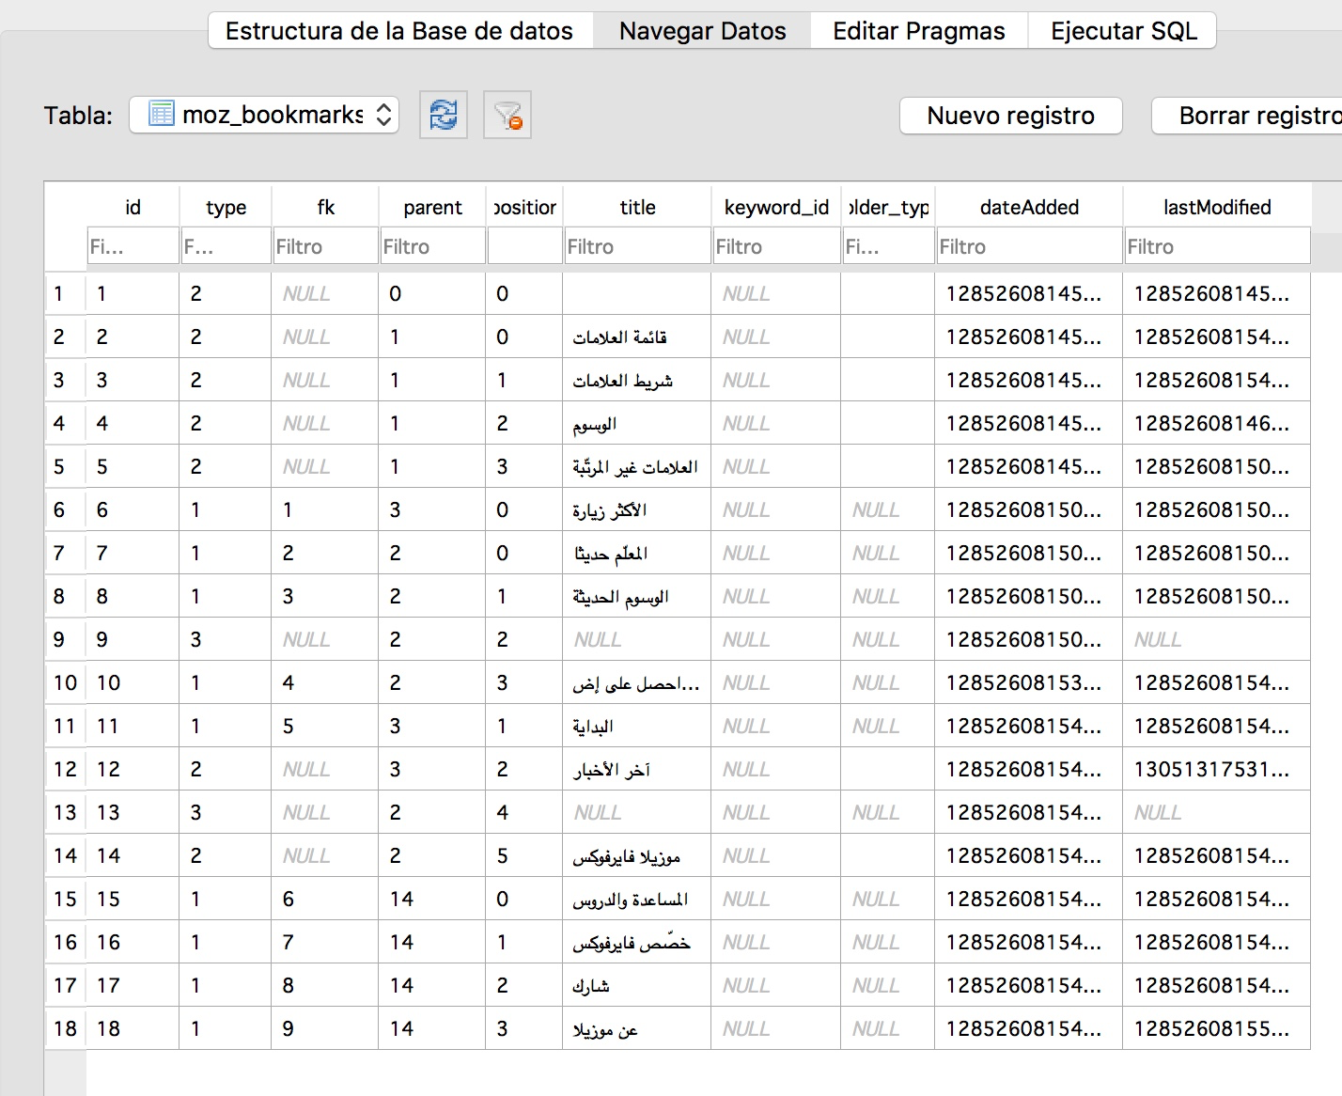
Task: Click the lastModified column header
Action: click(x=1216, y=207)
